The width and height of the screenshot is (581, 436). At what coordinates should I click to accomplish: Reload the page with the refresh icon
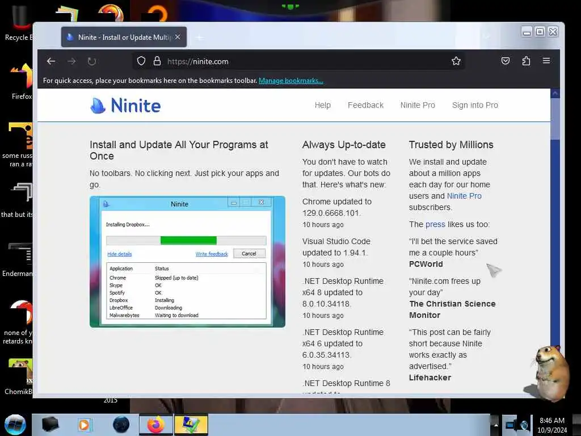click(x=92, y=61)
